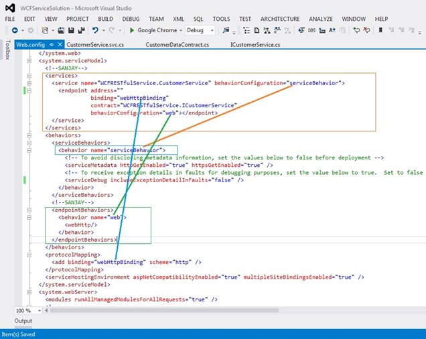
Task: Click the A-with-arrow font size icon
Action: (x=332, y=30)
